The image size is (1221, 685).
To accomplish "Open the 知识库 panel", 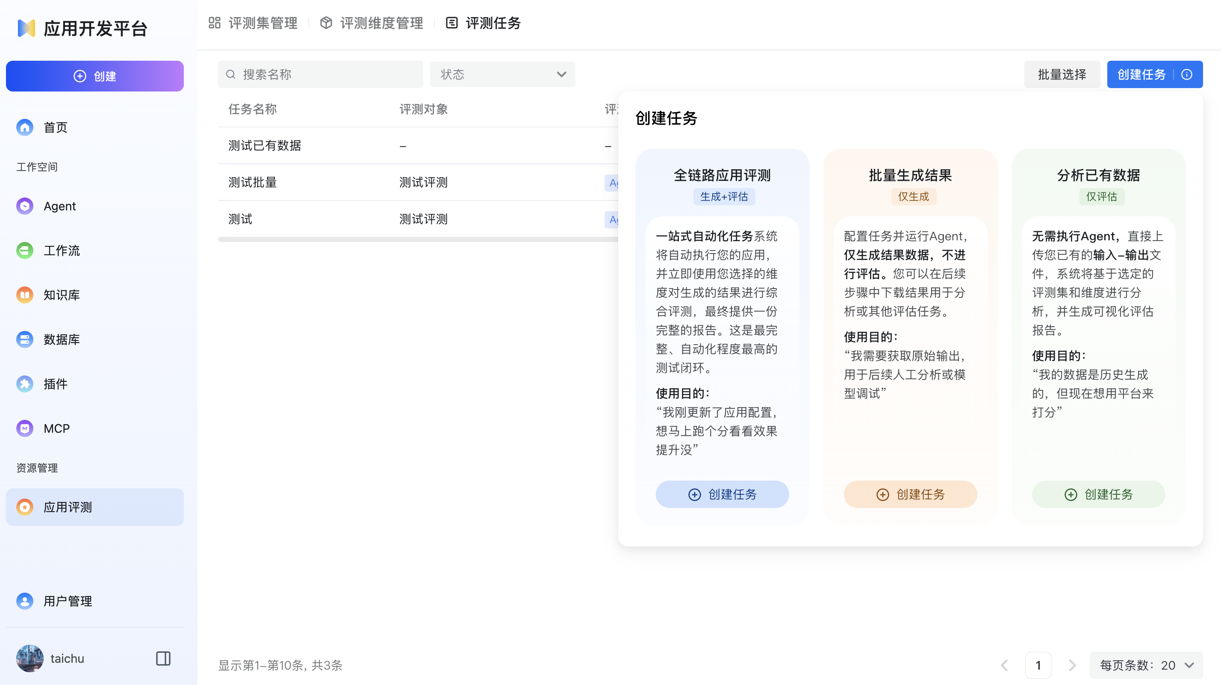I will click(x=61, y=294).
